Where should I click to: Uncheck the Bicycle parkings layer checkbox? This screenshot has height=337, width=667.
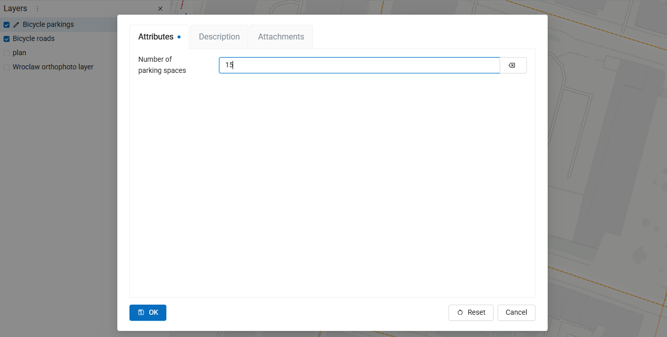point(7,25)
